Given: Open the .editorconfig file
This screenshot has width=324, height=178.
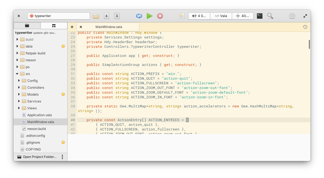Looking at the screenshot, I should pos(41,136).
